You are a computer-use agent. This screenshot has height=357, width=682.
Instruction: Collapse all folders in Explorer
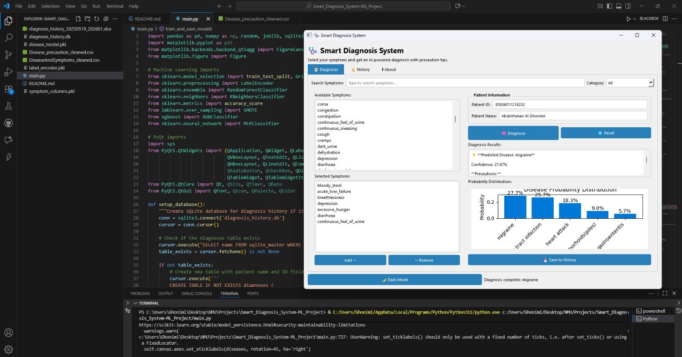105,19
